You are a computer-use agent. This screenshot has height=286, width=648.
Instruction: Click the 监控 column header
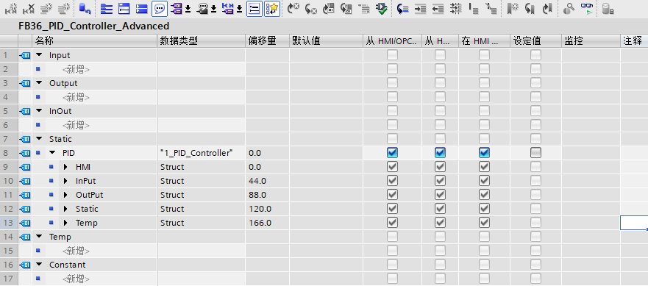pos(591,41)
